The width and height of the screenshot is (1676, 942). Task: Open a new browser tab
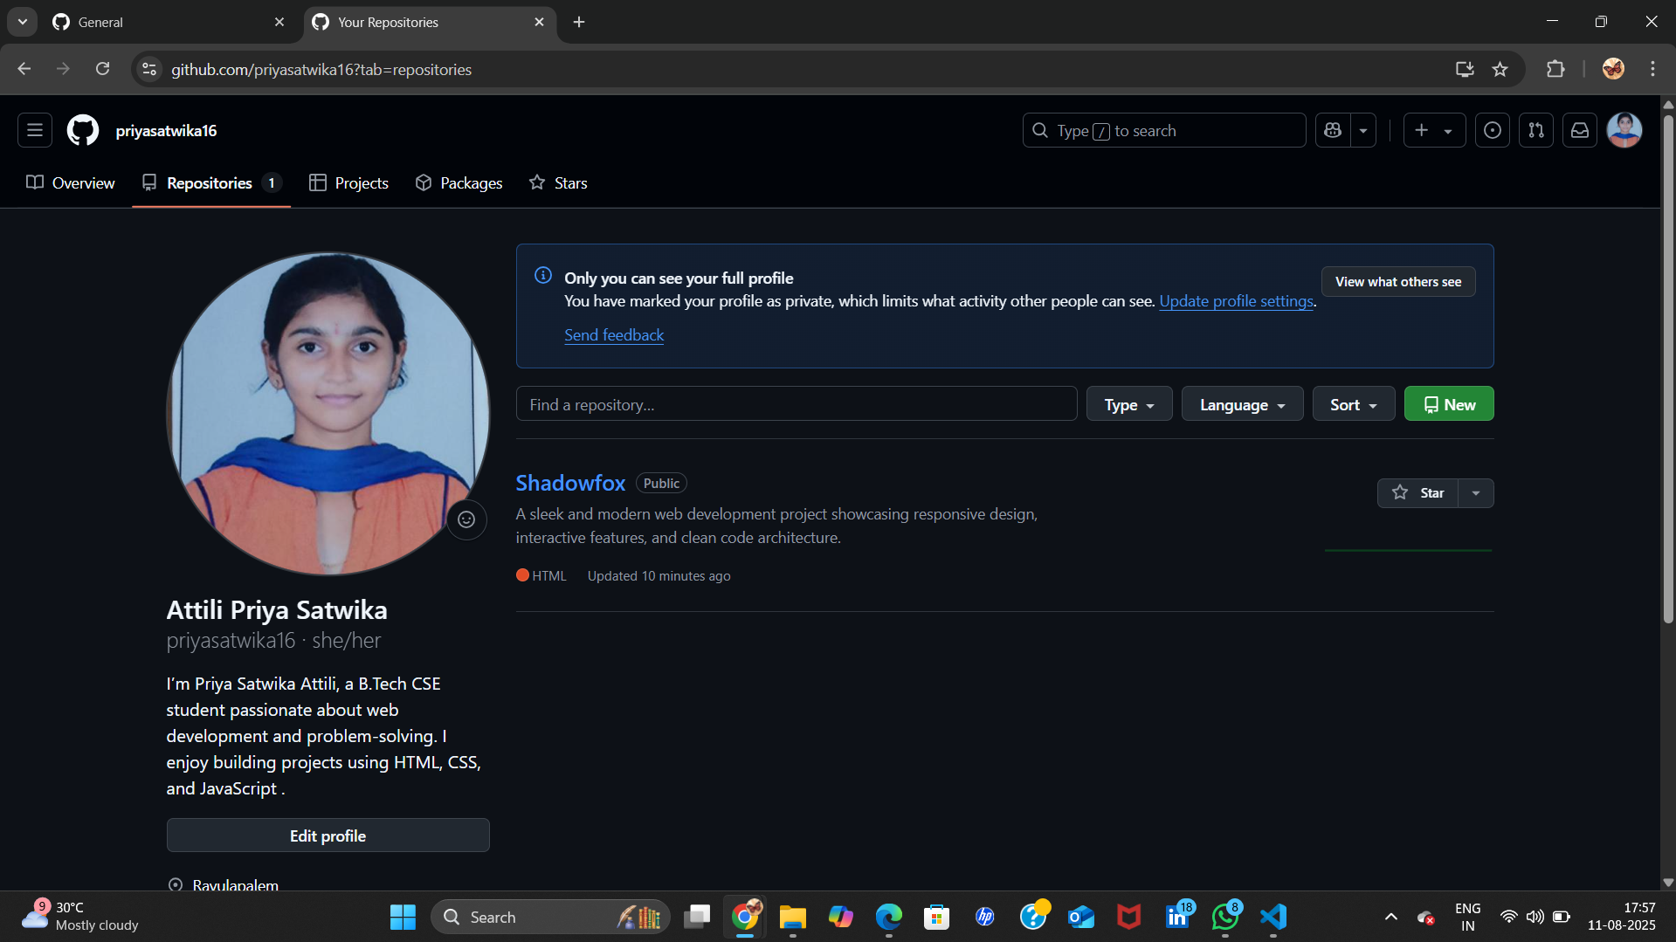coord(579,22)
